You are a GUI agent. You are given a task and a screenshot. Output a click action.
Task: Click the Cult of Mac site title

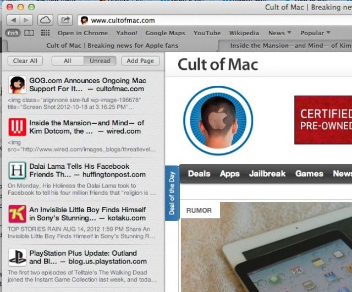click(218, 65)
